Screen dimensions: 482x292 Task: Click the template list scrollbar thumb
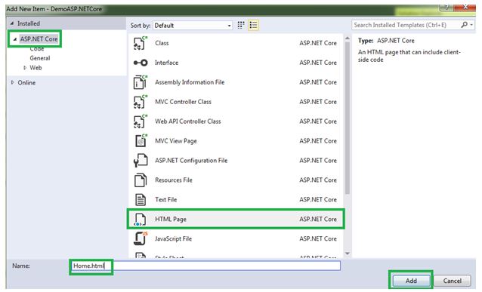tap(348, 118)
